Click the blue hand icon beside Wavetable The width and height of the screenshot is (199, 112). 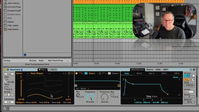tap(22, 70)
